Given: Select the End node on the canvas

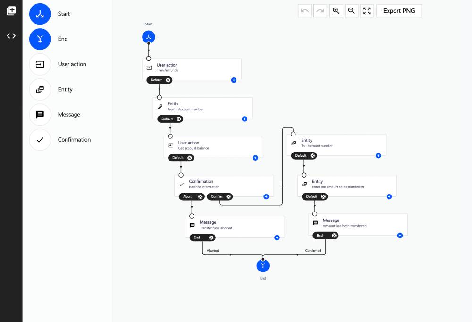Looking at the screenshot, I should [x=263, y=265].
